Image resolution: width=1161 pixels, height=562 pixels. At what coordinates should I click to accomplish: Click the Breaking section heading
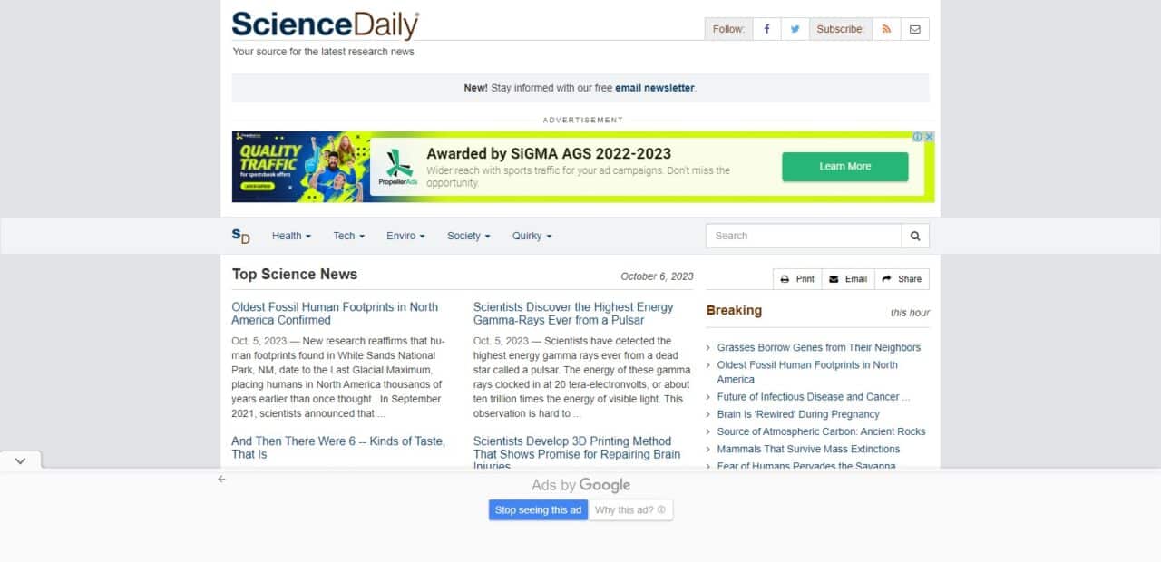tap(734, 310)
